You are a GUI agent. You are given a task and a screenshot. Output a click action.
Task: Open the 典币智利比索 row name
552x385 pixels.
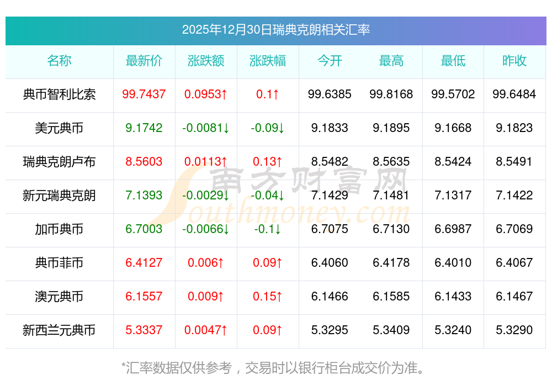tap(59, 94)
